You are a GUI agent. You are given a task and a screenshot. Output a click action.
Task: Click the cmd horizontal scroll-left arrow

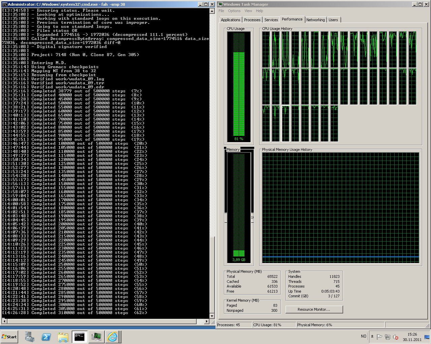coord(4,321)
